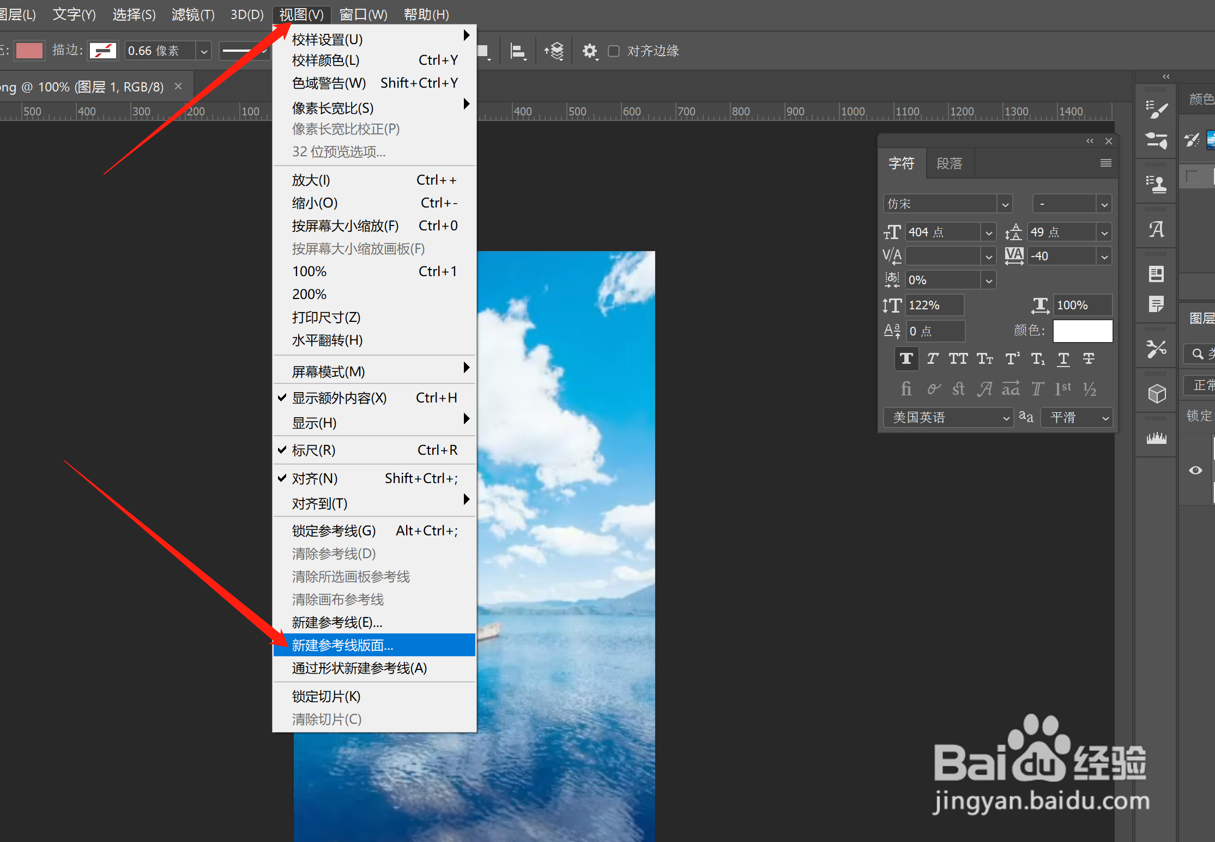
Task: Open the gear settings in options bar
Action: click(x=590, y=51)
